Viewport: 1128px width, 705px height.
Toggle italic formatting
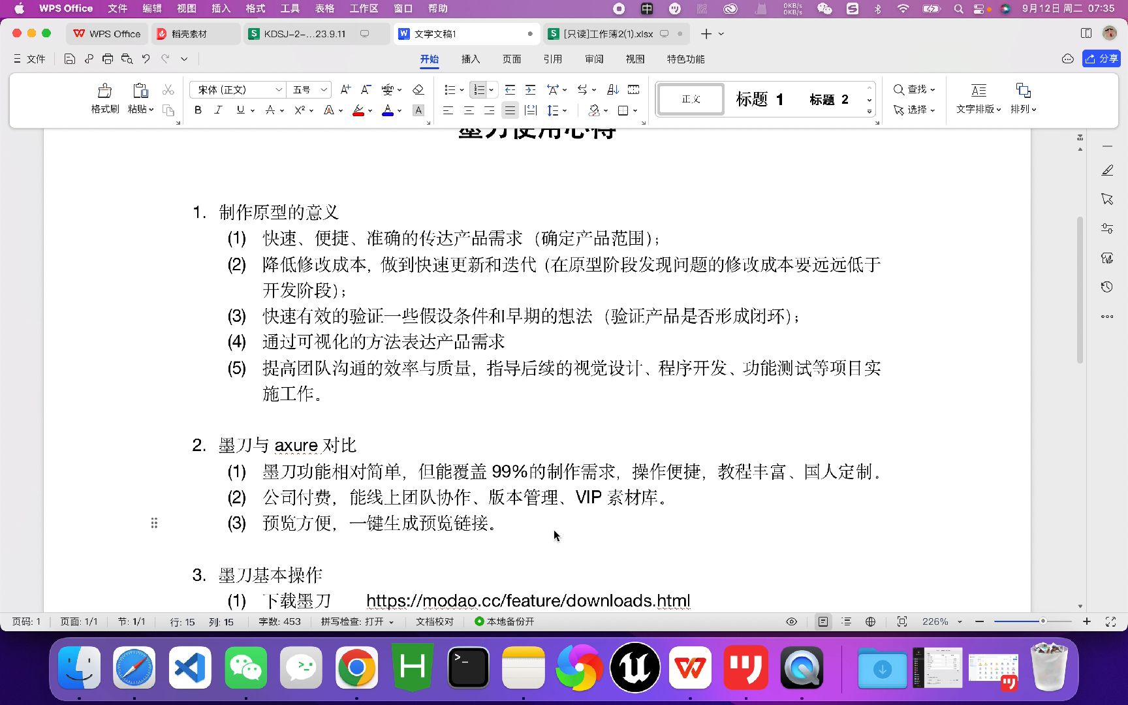point(219,110)
